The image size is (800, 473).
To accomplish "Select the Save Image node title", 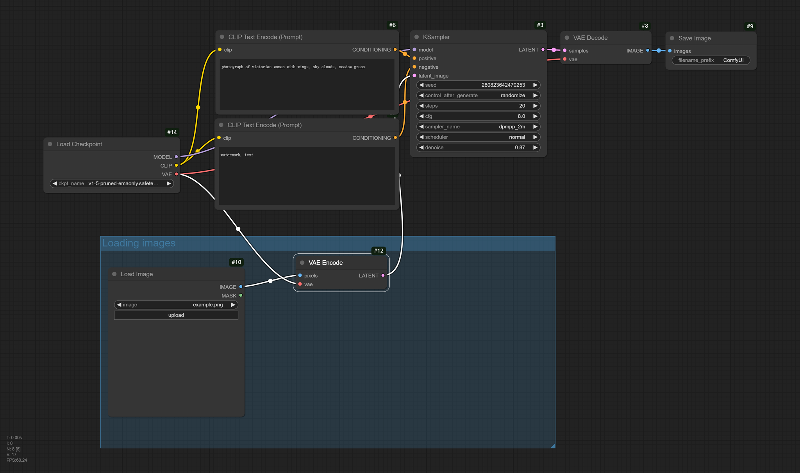I will [694, 38].
